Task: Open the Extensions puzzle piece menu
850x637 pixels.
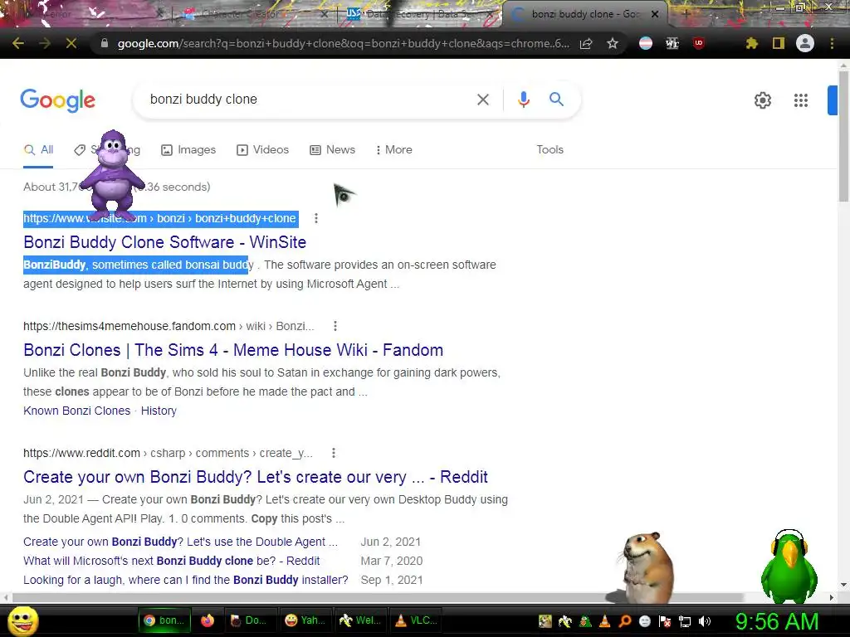Action: point(752,43)
